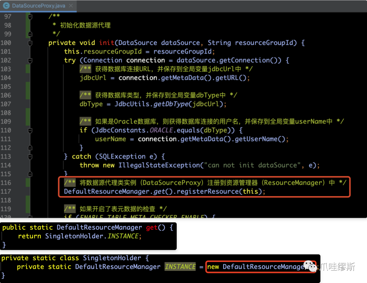Click jdbcUrl variable on line 104
The height and width of the screenshot is (283, 367).
(x=93, y=78)
